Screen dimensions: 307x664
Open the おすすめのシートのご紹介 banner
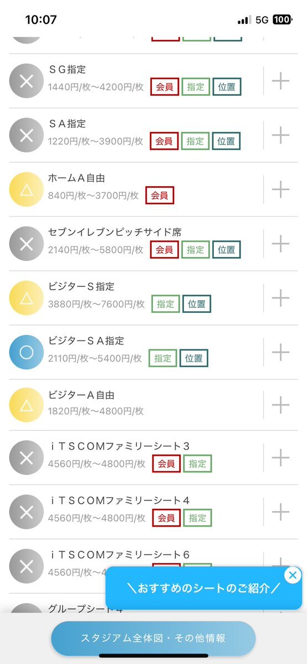pyautogui.click(x=203, y=588)
